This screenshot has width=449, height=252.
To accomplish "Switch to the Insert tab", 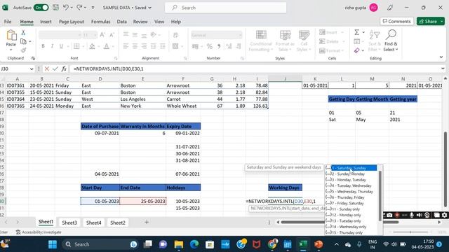I will (x=46, y=22).
